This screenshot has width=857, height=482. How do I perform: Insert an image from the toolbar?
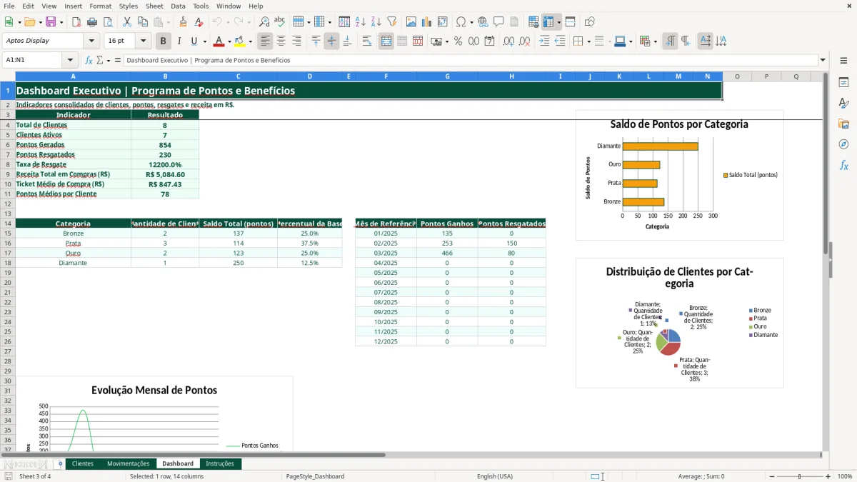coord(411,22)
